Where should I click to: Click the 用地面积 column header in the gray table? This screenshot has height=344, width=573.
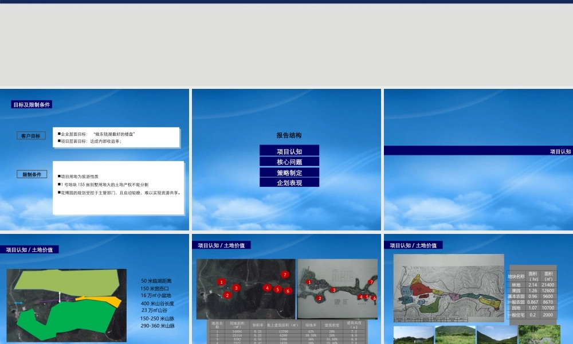237,325
